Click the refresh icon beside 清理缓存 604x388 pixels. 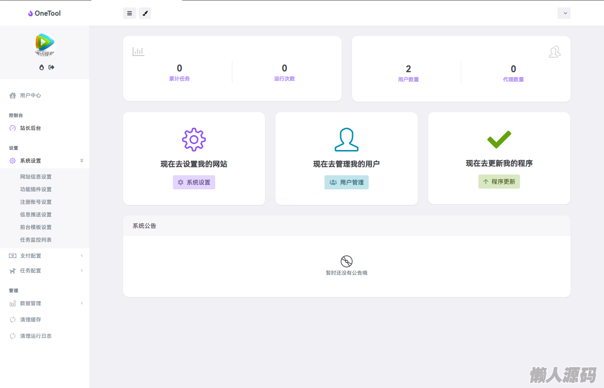(13, 320)
